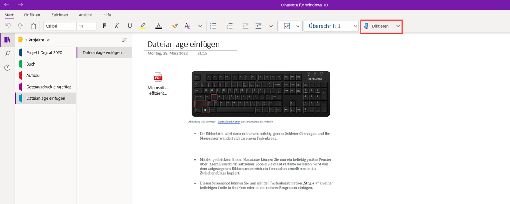Start dictation with the Diktieren button
Viewport: 510px width, 204px height.
(376, 26)
